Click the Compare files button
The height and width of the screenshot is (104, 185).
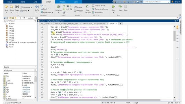[x=25, y=7]
